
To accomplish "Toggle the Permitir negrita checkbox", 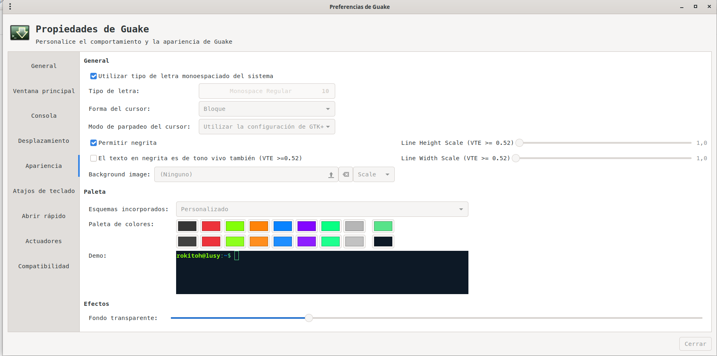I will point(94,143).
